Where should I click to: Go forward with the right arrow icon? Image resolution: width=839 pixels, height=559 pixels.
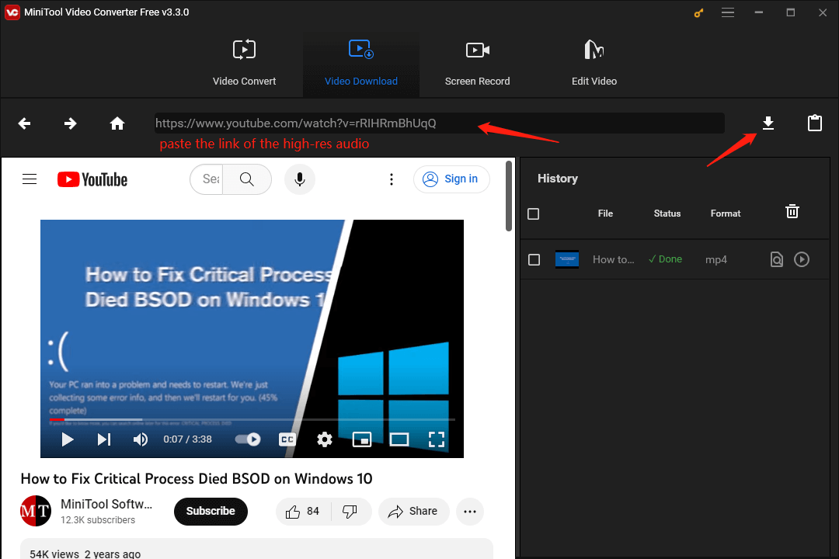tap(70, 123)
